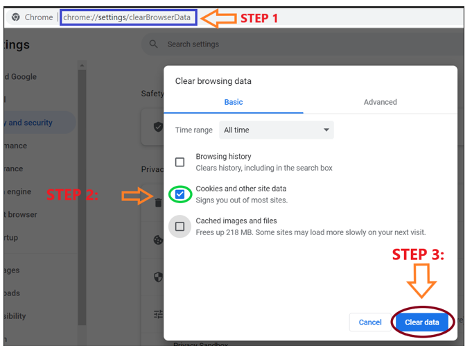This screenshot has height=355, width=472.
Task: Tick the Cached images and files checkbox
Action: coord(180,227)
